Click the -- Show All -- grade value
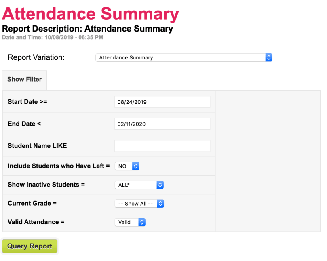327x261 pixels. pyautogui.click(x=135, y=203)
